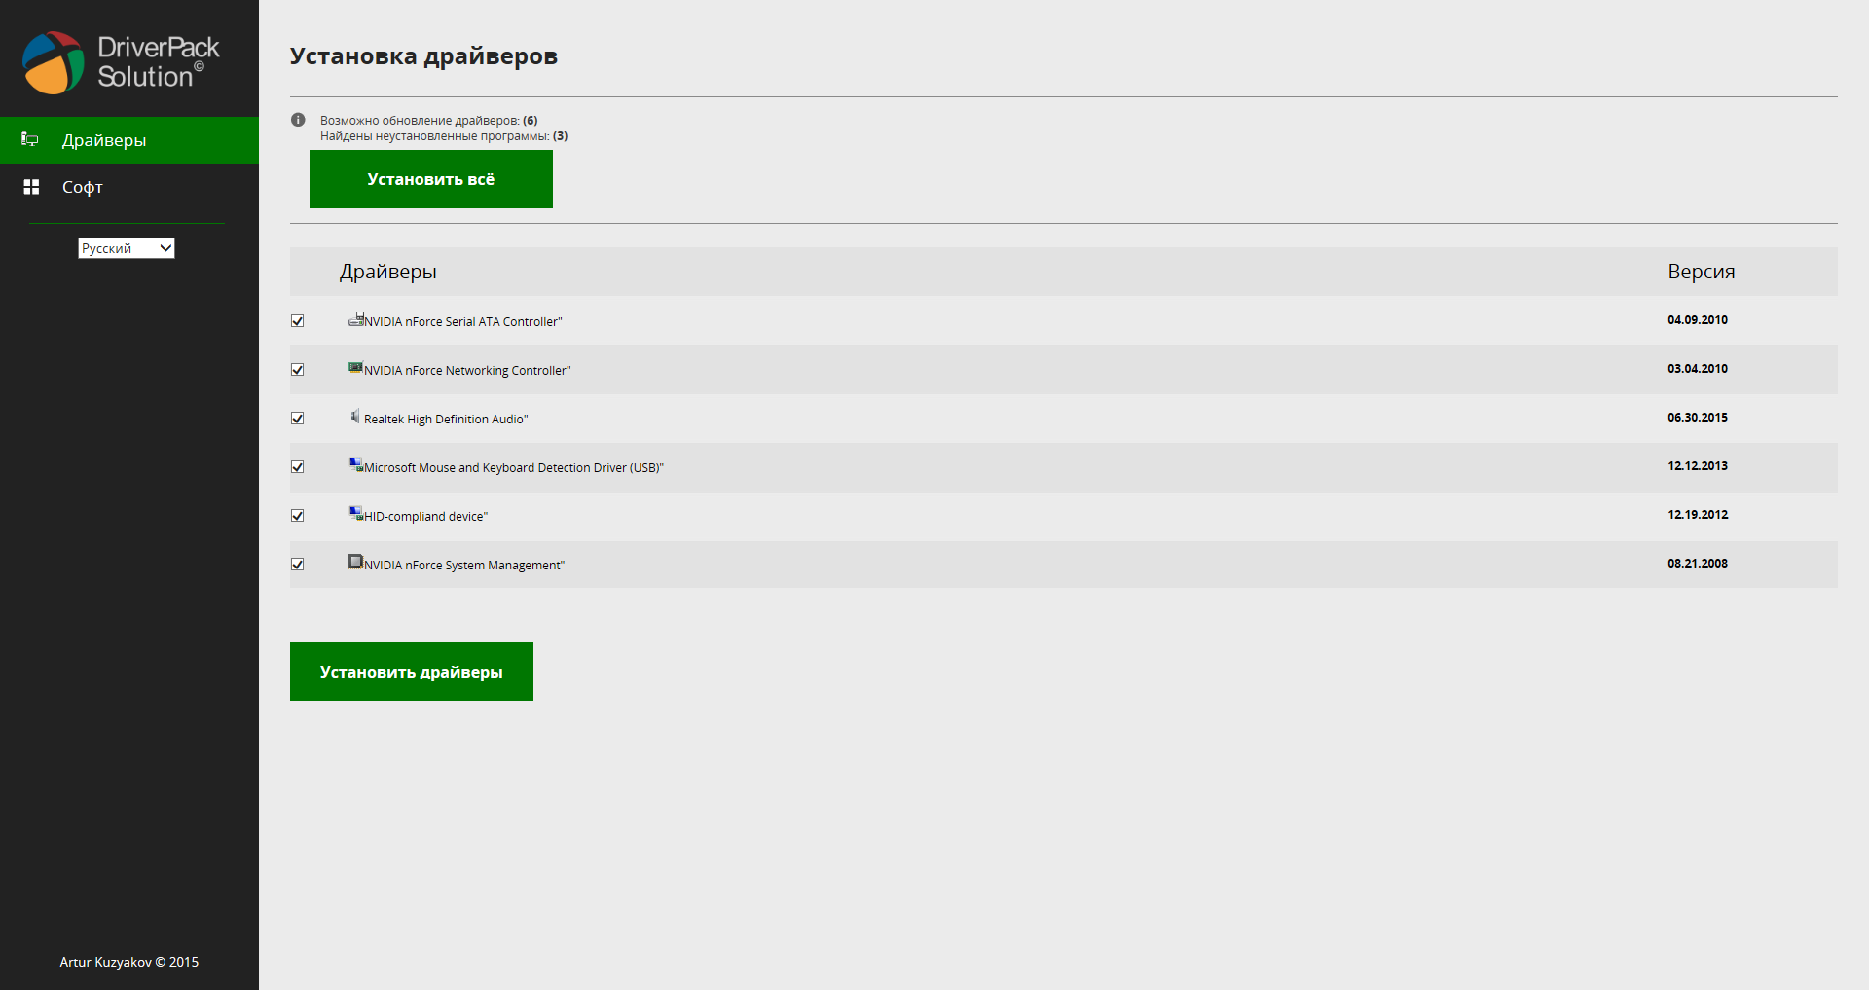Select NVIDIA nForce System Management name
Image resolution: width=1869 pixels, height=990 pixels.
click(x=464, y=566)
